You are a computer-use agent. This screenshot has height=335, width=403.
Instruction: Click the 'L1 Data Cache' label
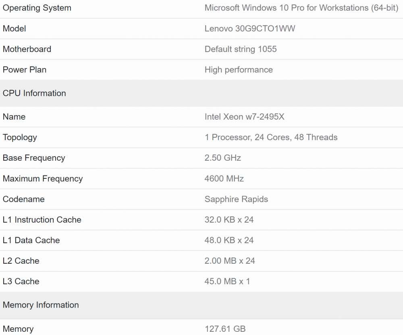coord(31,240)
